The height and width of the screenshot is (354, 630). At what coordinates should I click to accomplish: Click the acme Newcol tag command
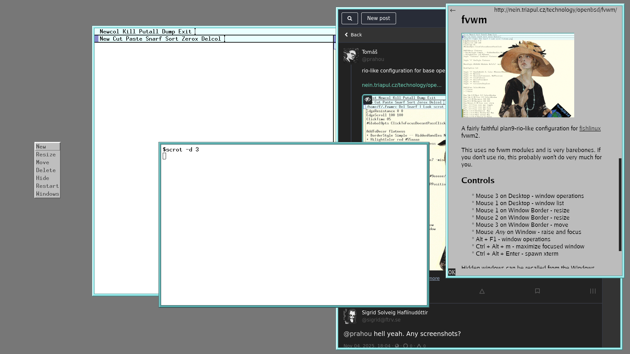tap(109, 32)
